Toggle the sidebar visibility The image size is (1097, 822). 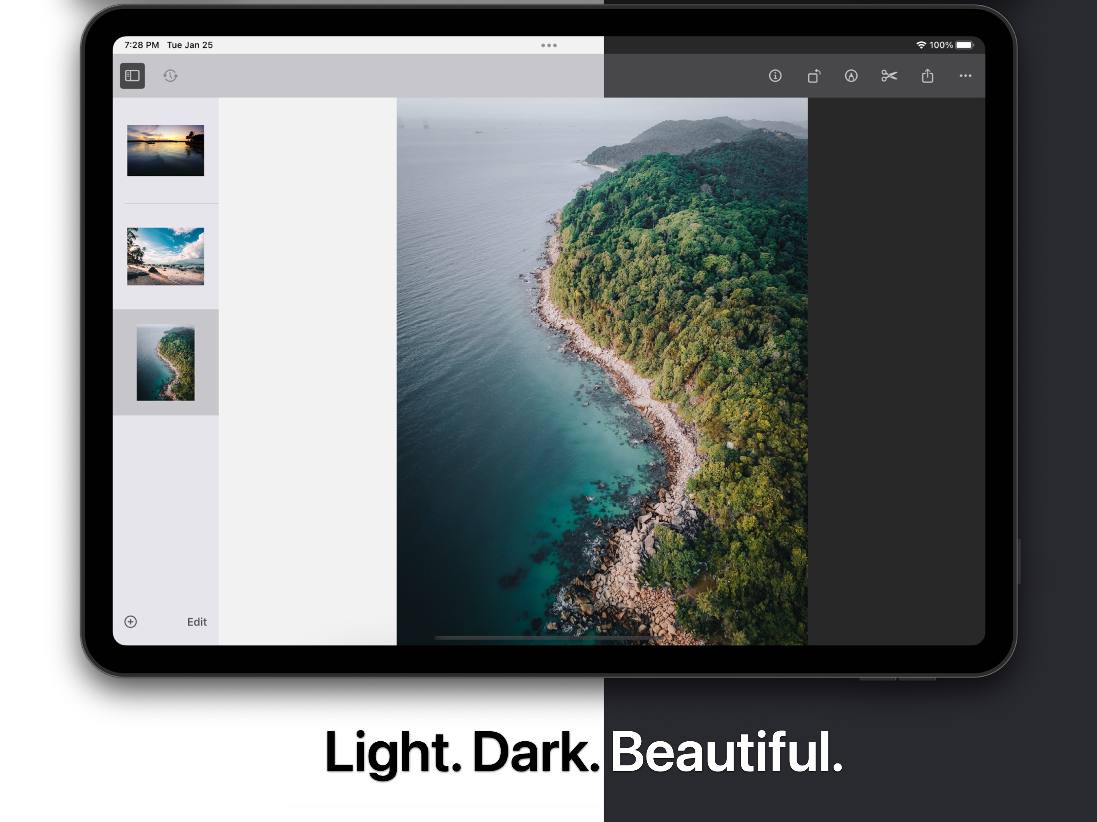(x=132, y=76)
